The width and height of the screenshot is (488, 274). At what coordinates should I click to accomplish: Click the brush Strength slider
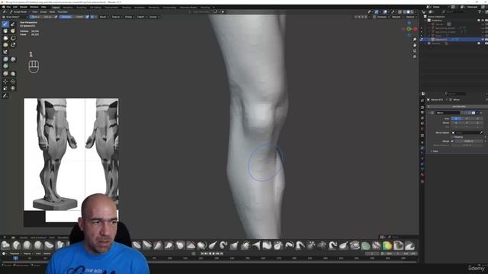pos(72,17)
